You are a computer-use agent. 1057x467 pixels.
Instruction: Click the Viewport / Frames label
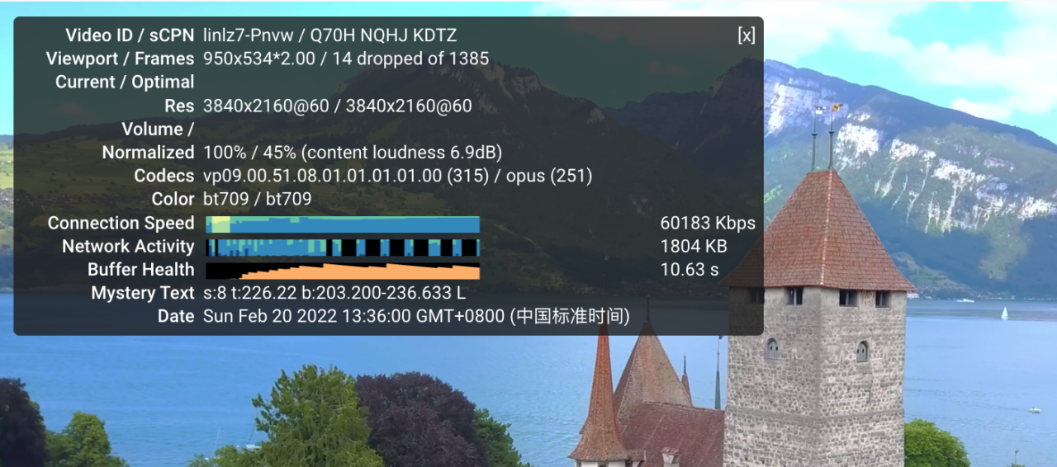coord(121,59)
